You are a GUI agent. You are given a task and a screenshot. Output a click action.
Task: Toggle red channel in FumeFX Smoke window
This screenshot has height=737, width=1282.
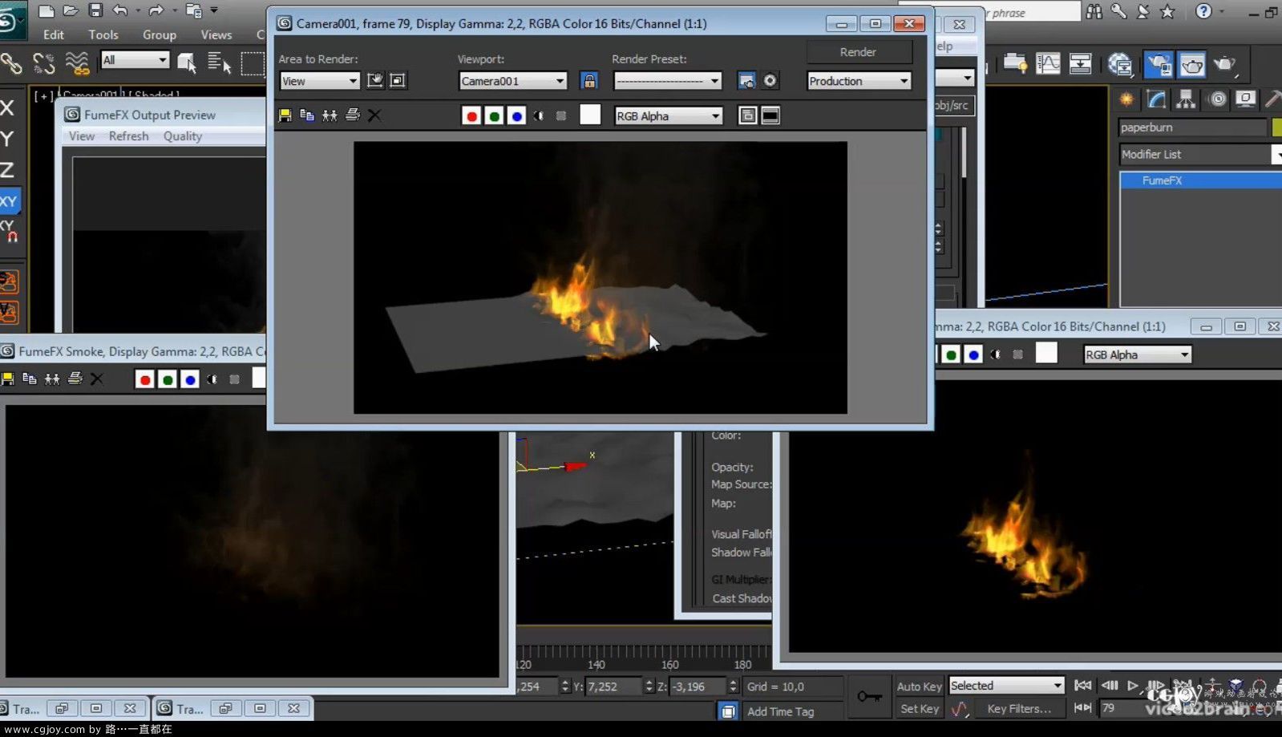[144, 379]
